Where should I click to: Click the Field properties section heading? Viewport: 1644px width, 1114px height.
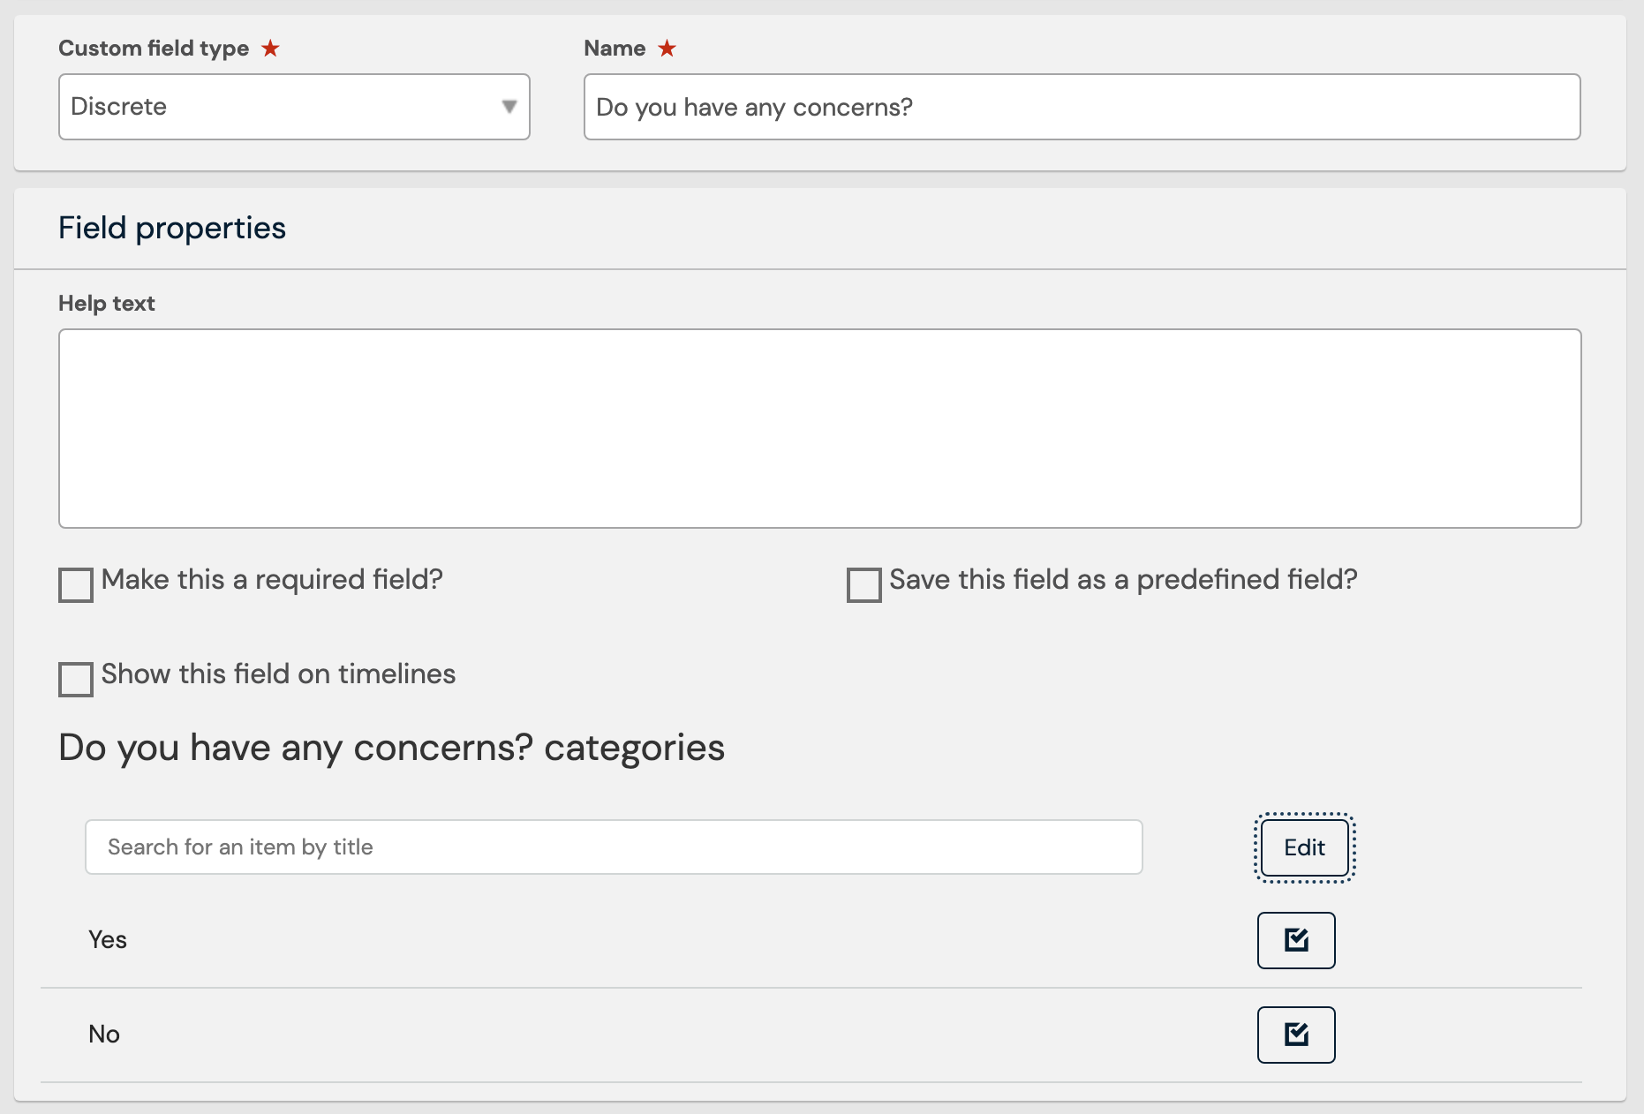tap(172, 229)
